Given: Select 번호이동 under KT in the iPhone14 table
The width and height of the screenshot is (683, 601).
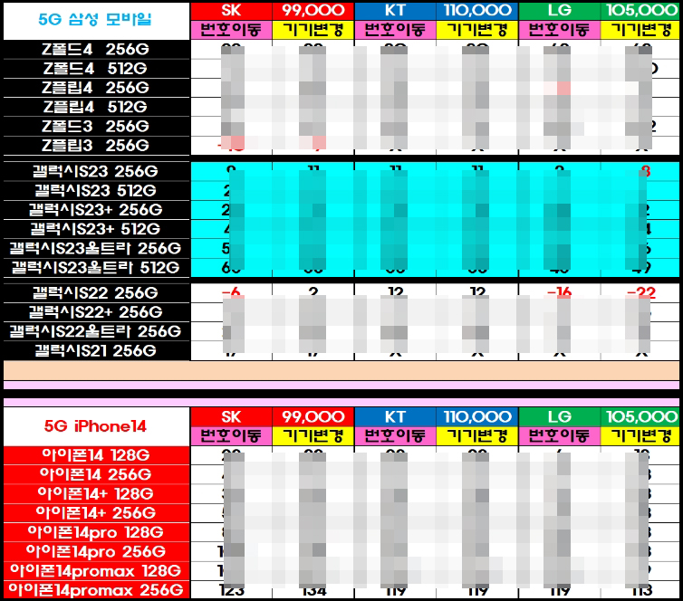Looking at the screenshot, I should [395, 436].
